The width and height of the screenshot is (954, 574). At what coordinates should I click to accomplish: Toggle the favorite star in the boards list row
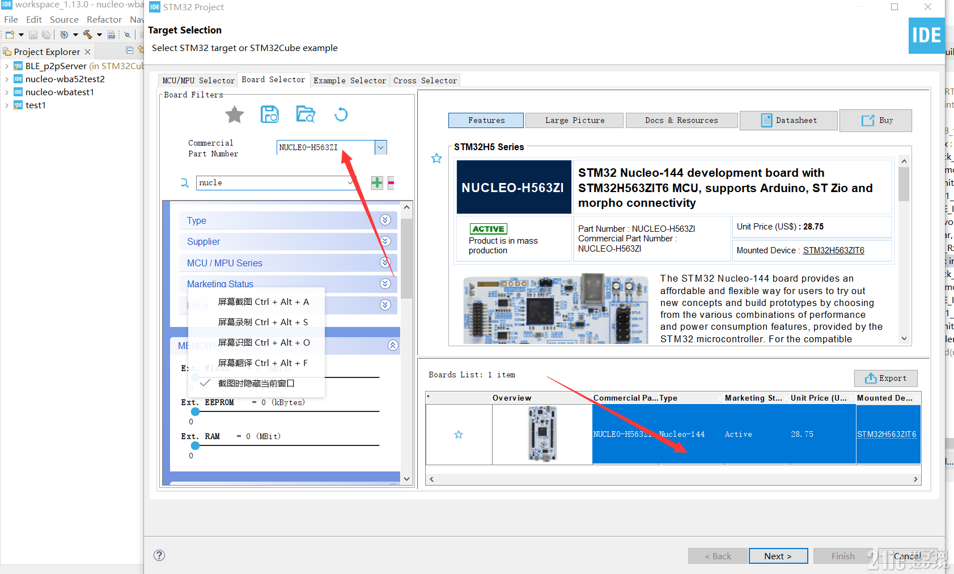point(459,435)
